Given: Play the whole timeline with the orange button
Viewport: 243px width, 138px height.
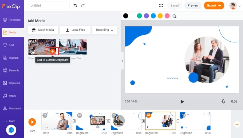Looking at the screenshot, I should click(x=32, y=122).
